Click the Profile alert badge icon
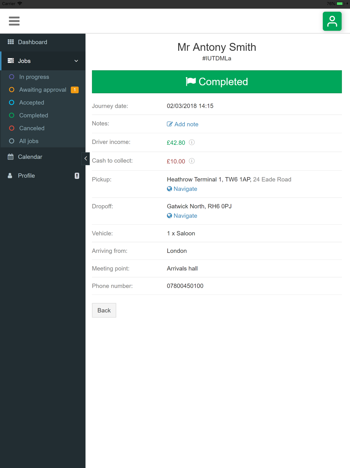Image resolution: width=350 pixels, height=468 pixels. tap(77, 176)
